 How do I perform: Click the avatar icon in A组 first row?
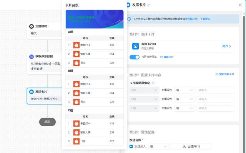click(x=76, y=45)
